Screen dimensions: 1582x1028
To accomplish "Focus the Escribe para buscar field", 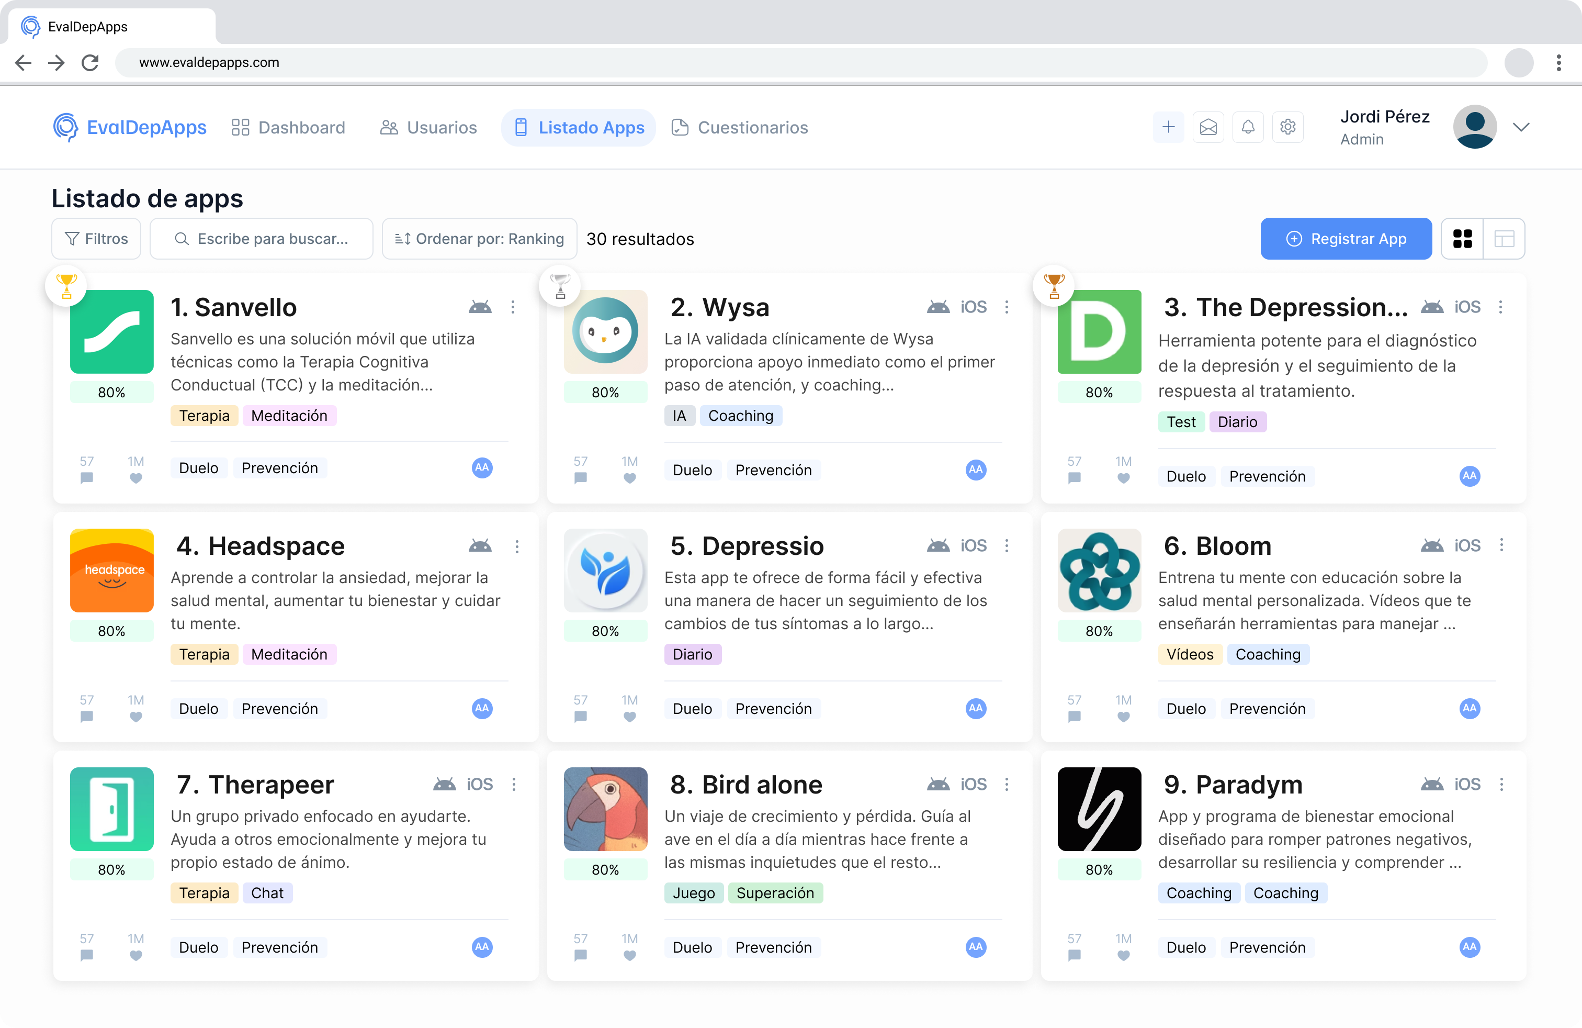I will coord(261,239).
